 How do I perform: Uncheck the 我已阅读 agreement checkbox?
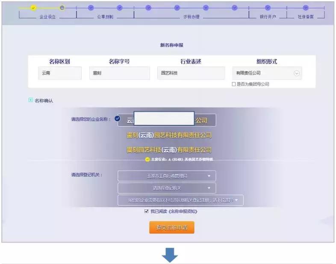coord(146,211)
